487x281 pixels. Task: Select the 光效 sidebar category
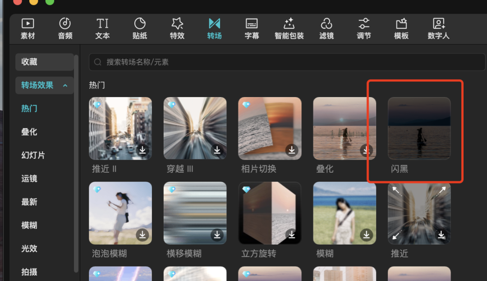29,249
